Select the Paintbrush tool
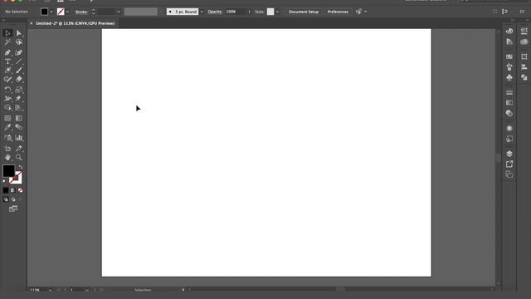Screen dimensions: 531x299 [x=18, y=70]
